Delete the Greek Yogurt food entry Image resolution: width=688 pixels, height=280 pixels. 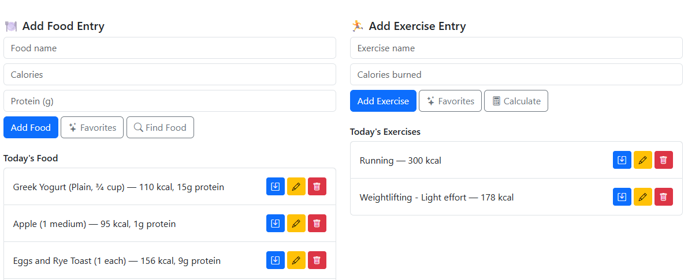point(317,187)
